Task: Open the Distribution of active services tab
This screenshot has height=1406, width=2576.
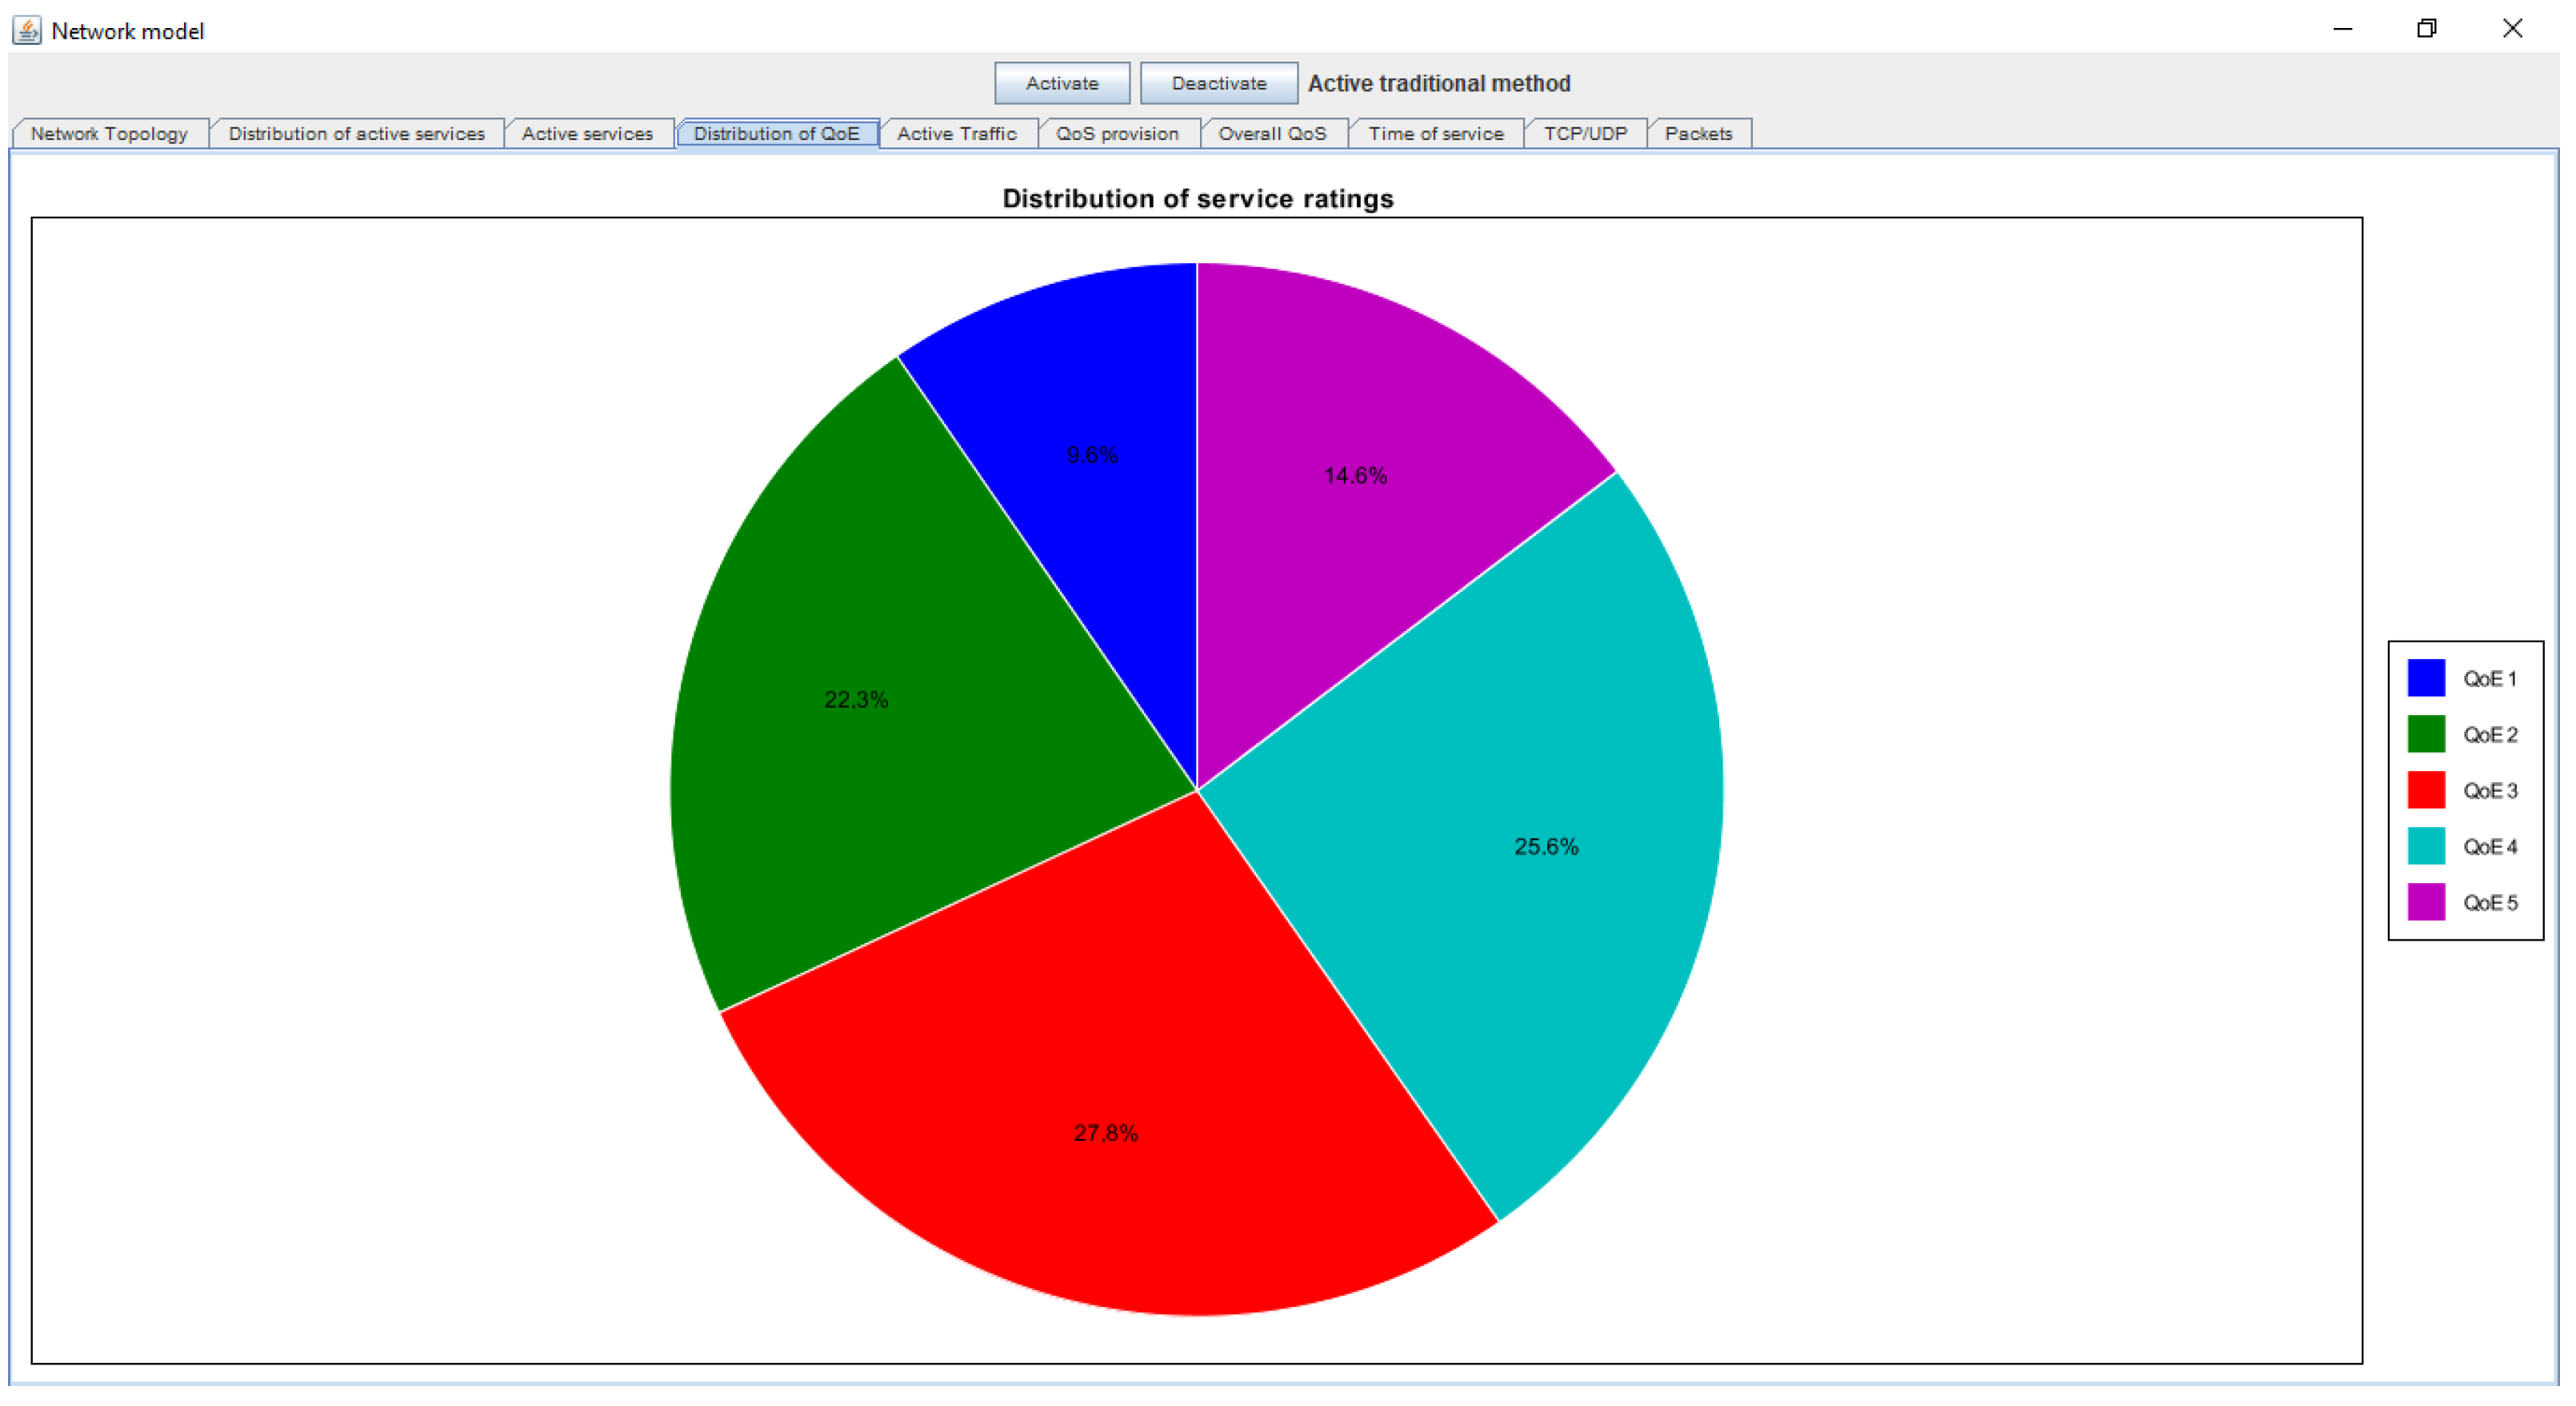Action: (x=356, y=134)
